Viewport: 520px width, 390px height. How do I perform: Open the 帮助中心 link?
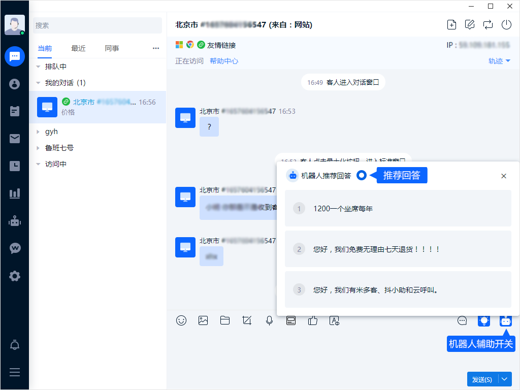point(224,61)
